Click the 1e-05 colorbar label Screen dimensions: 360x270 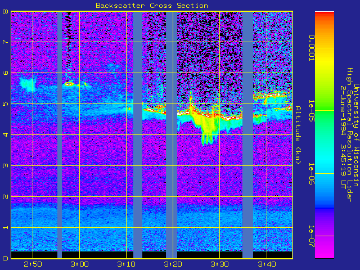point(311,110)
